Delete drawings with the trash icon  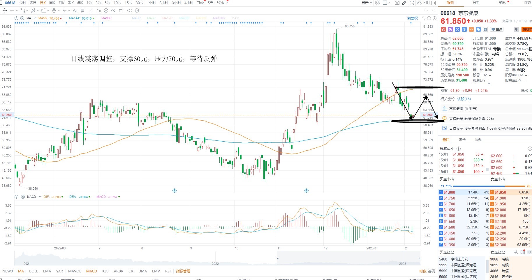coord(121,10)
